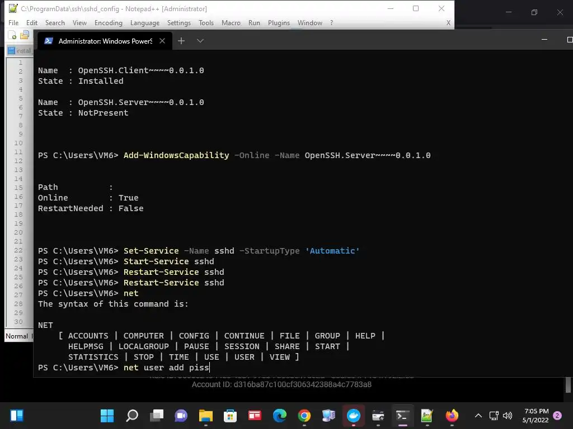The height and width of the screenshot is (429, 573).
Task: Close the current document with the X in Notepad++ menu bar
Action: 448,22
